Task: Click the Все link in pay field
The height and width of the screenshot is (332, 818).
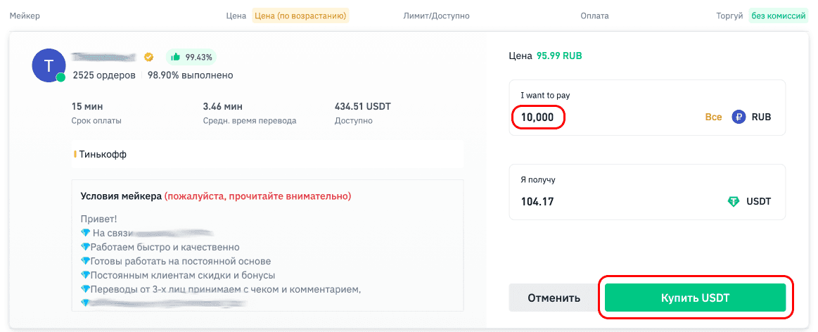Action: [713, 117]
